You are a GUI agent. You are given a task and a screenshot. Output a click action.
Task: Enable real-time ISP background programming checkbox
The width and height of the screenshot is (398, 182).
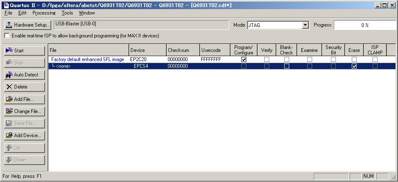7,36
